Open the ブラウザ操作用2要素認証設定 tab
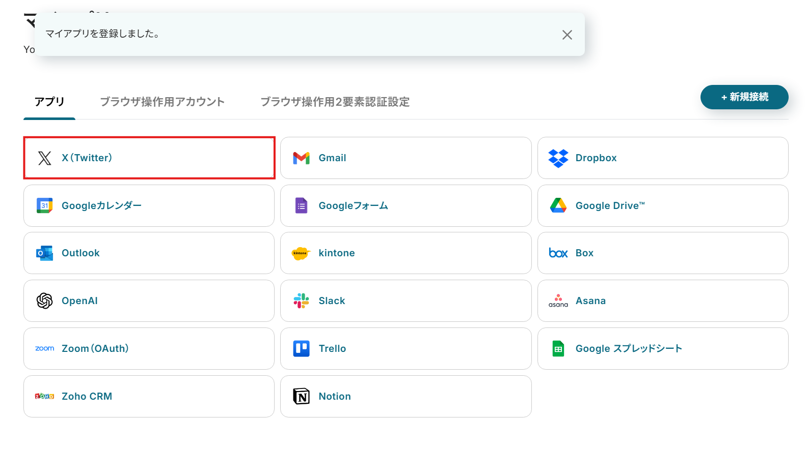The width and height of the screenshot is (808, 449). (x=335, y=102)
